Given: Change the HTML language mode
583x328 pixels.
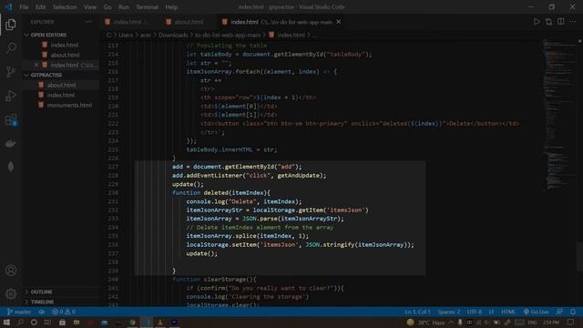Looking at the screenshot, I should pos(508,312).
